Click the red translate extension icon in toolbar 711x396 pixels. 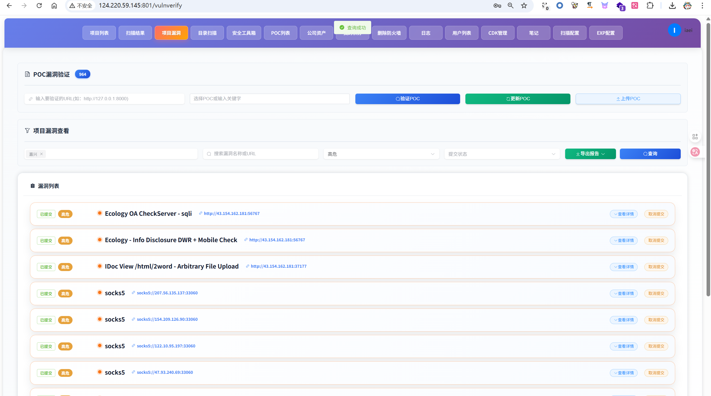tap(635, 6)
